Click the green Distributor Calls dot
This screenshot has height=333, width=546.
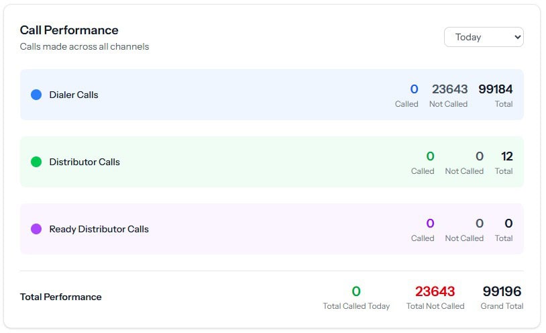pyautogui.click(x=36, y=162)
